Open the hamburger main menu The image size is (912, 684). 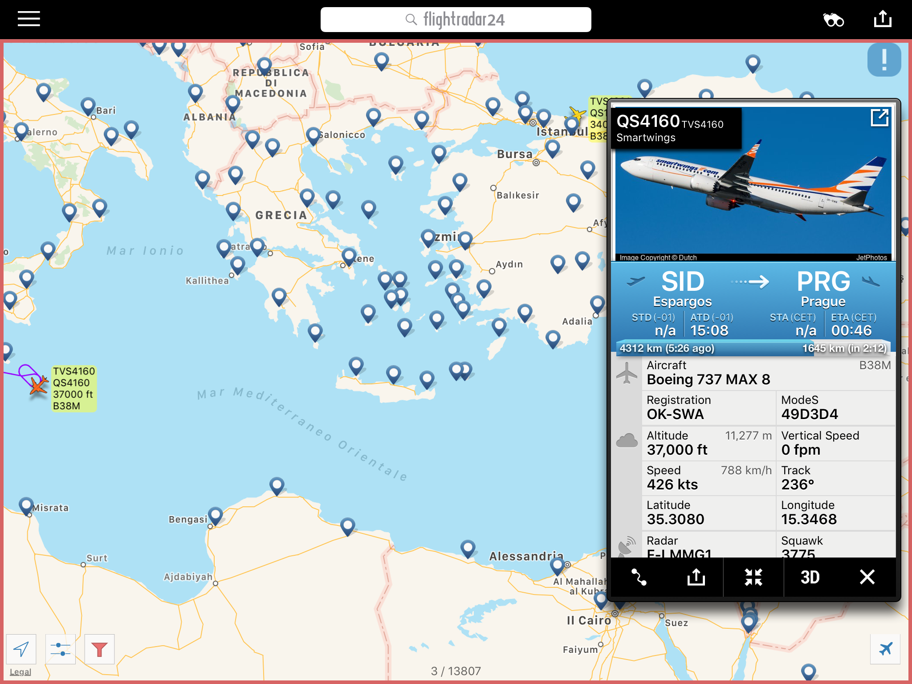[x=29, y=19]
